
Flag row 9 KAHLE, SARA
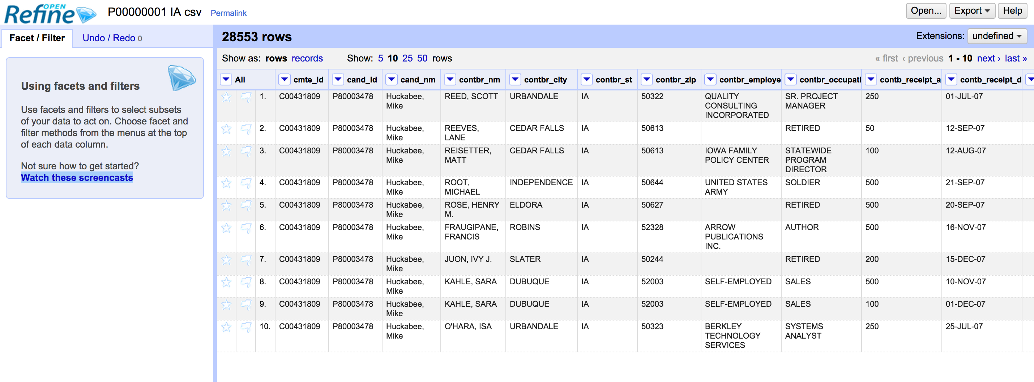click(x=245, y=305)
